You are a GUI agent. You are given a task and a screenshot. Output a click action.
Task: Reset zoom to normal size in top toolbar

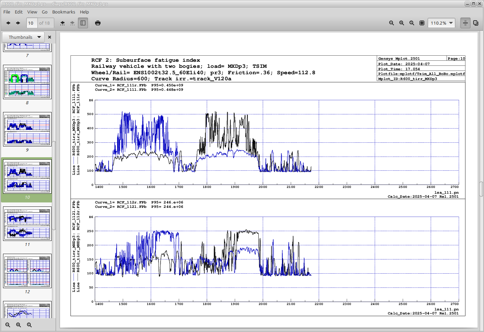(x=412, y=23)
